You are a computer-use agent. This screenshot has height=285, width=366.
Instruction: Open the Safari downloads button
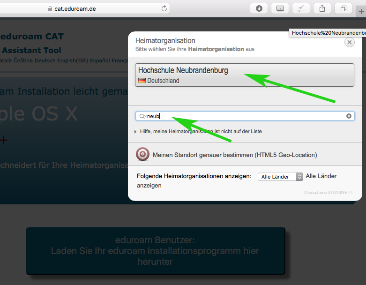tap(259, 8)
